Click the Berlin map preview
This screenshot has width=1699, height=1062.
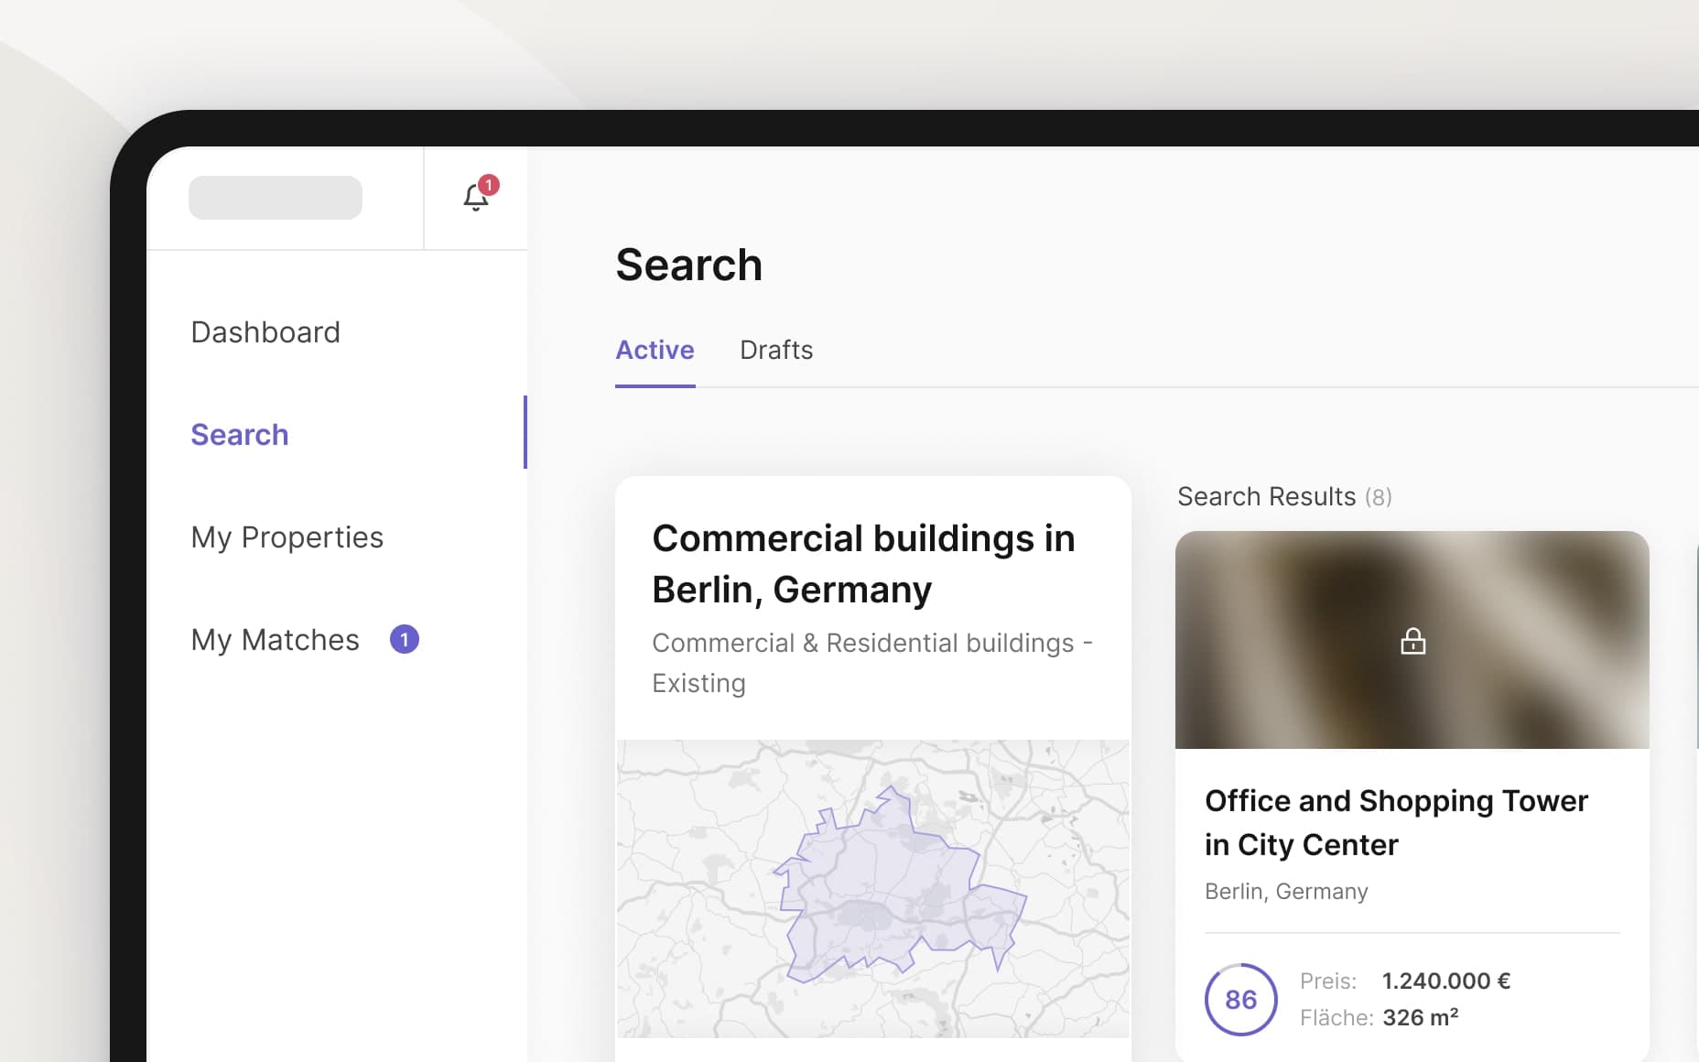click(873, 888)
